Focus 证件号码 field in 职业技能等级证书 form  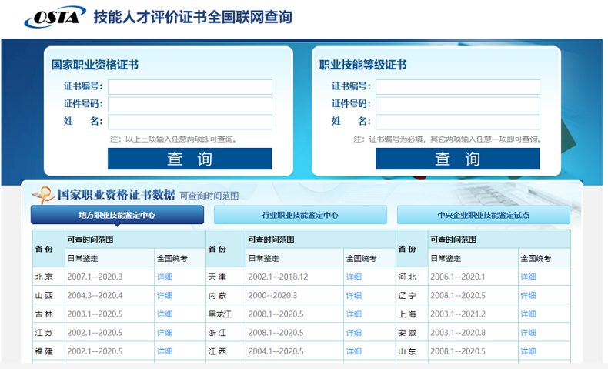point(458,104)
